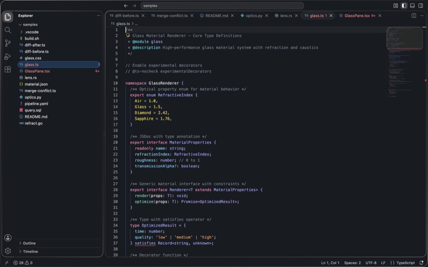The height and width of the screenshot is (267, 428).
Task: Change indentation via Spaces: 2
Action: click(352, 263)
